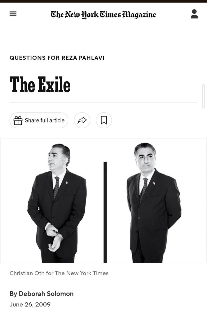Go to The New York Times Magazine logo
The width and height of the screenshot is (207, 317).
103,15
